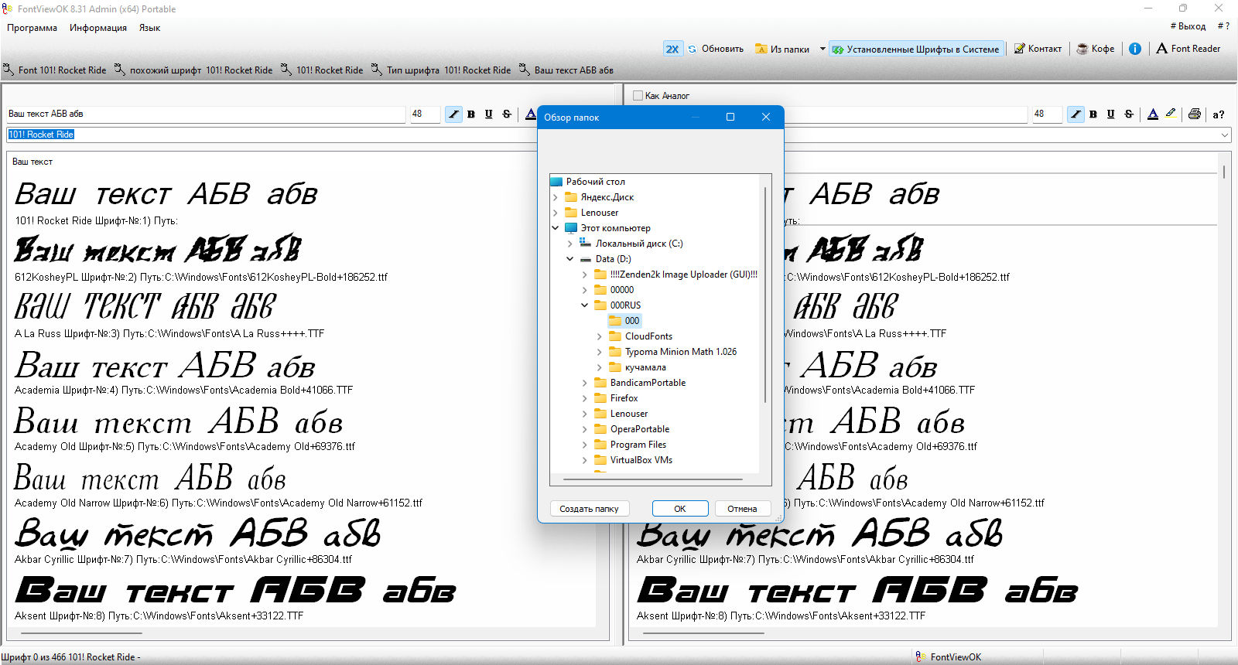
Task: Open dropdown arrow next to Из папки
Action: [822, 49]
